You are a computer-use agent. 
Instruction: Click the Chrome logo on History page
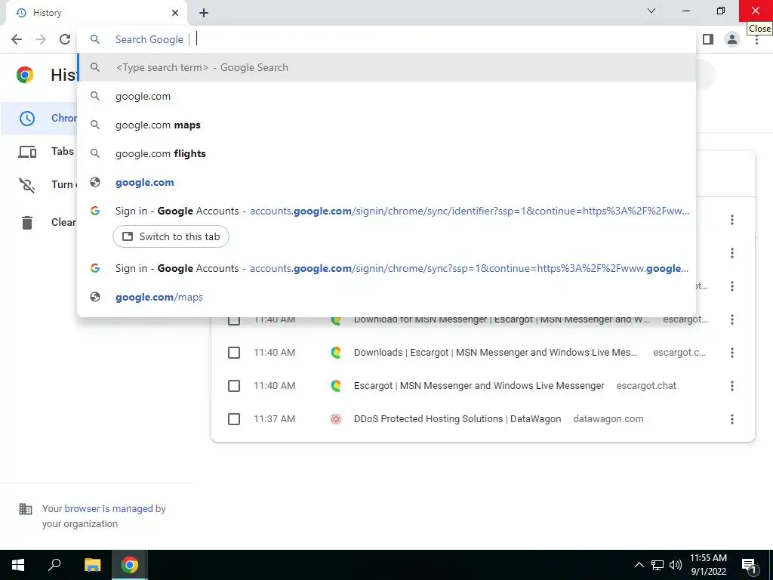25,75
